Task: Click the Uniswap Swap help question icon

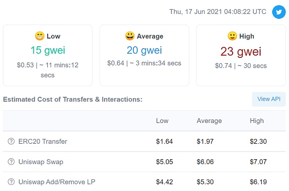Action: pos(11,162)
